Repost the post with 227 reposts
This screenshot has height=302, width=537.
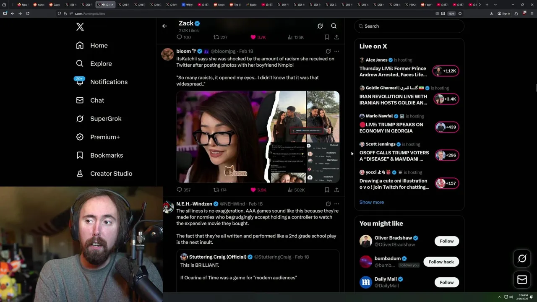[220, 37]
